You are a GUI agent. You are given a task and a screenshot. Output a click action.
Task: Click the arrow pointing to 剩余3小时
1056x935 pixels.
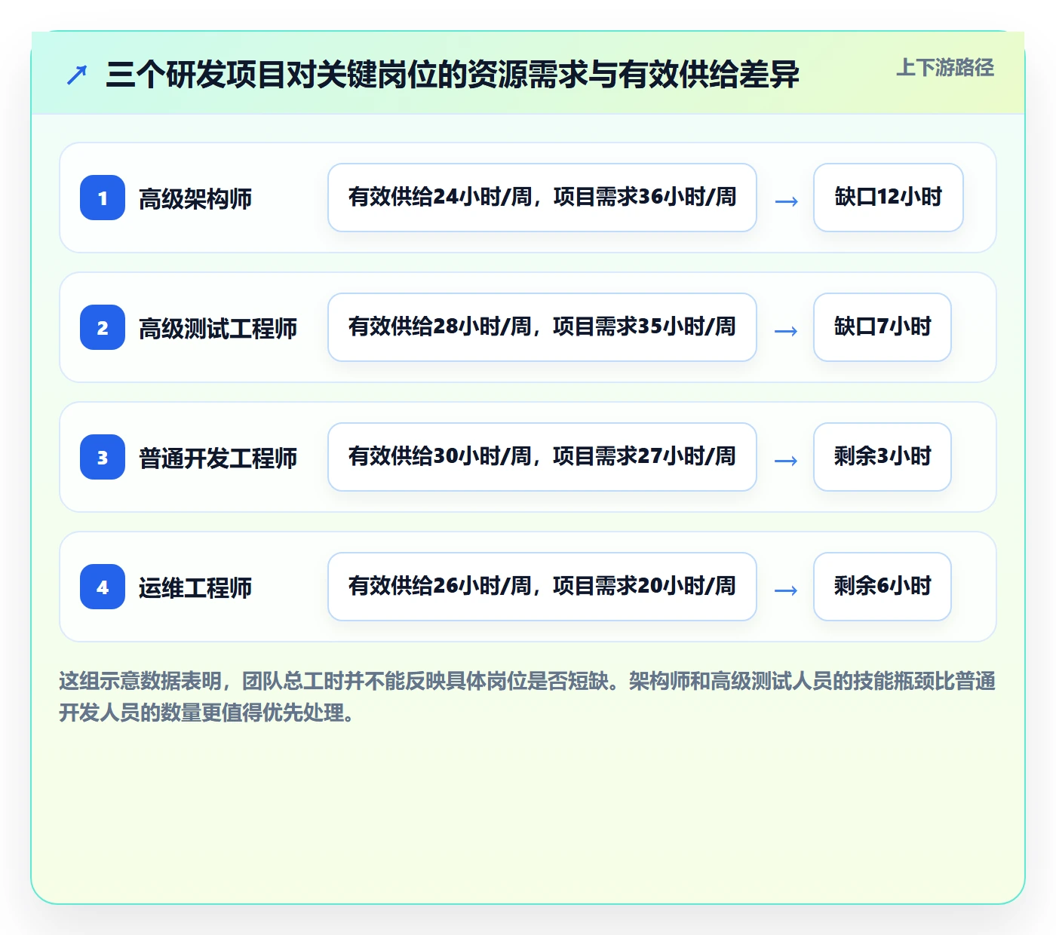point(786,461)
